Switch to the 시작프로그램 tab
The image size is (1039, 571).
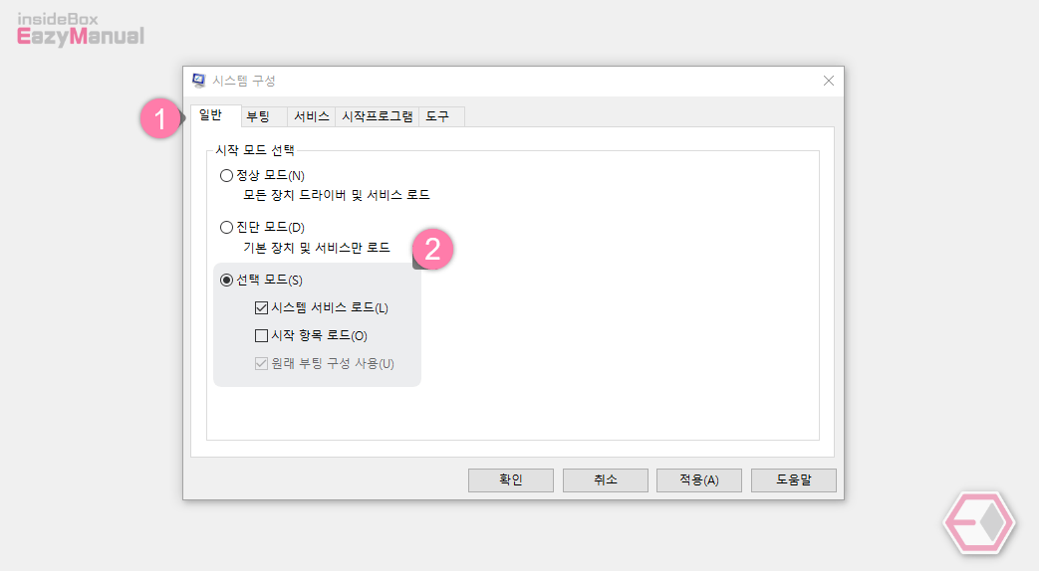coord(377,116)
